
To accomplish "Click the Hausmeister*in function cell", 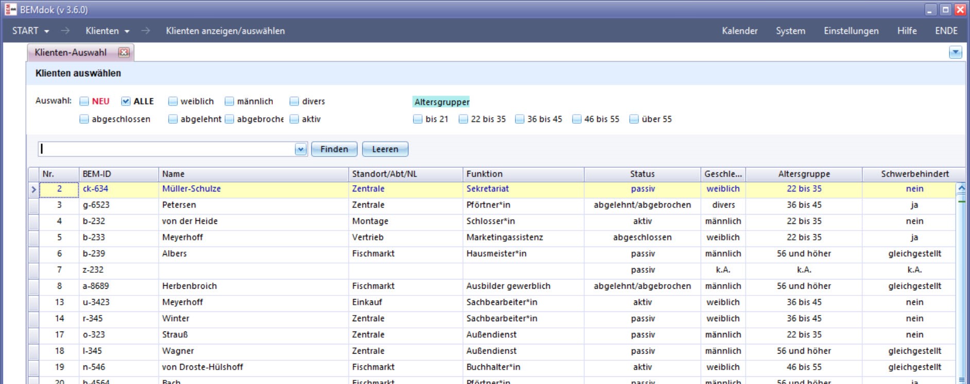I will tap(523, 254).
